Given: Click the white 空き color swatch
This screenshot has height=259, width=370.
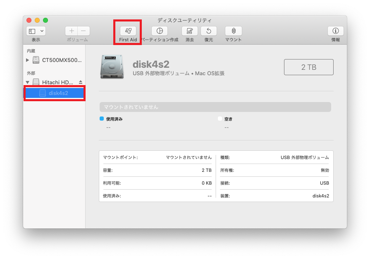Looking at the screenshot, I should coord(220,119).
